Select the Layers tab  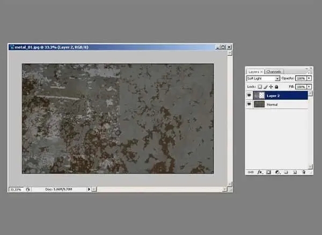254,72
